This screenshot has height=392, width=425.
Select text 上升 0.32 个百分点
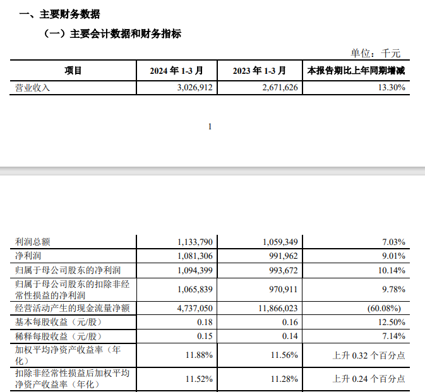369,355
